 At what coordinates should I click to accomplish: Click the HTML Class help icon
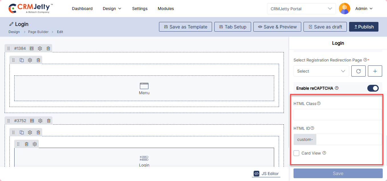pos(319,103)
